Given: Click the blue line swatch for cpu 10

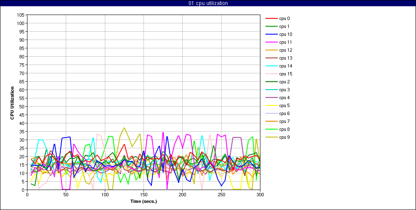Looking at the screenshot, I should coord(272,34).
